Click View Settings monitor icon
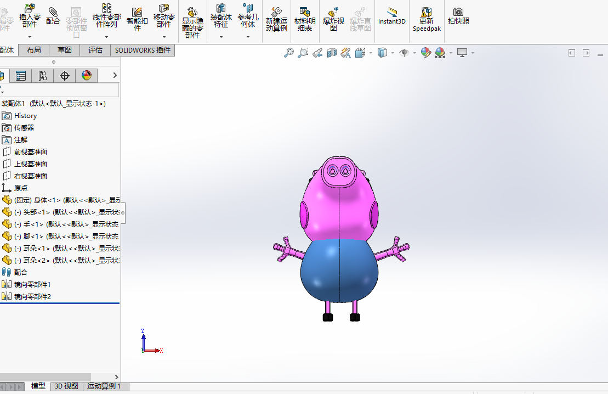Viewport: 608px width, 394px height. point(462,53)
